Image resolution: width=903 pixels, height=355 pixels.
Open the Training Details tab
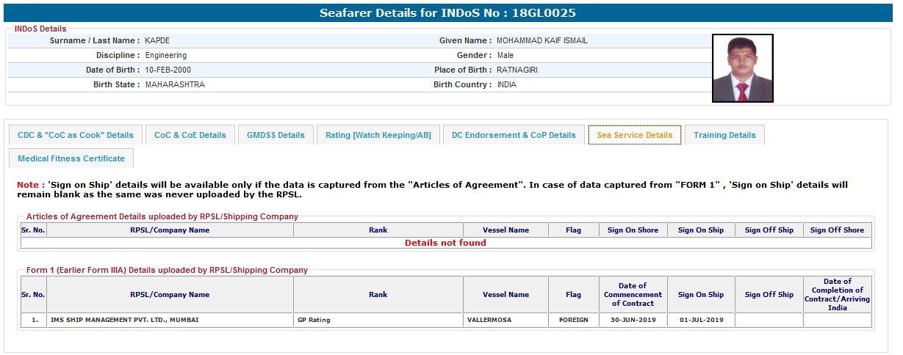[x=724, y=135]
